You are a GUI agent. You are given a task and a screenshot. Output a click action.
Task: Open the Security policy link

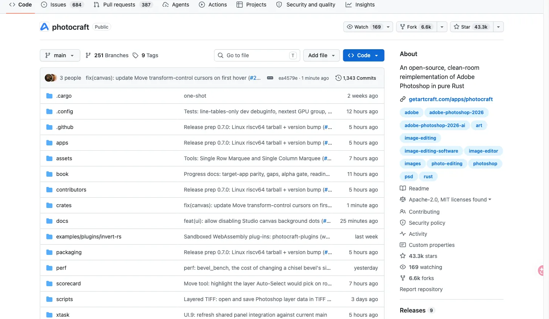422,223
